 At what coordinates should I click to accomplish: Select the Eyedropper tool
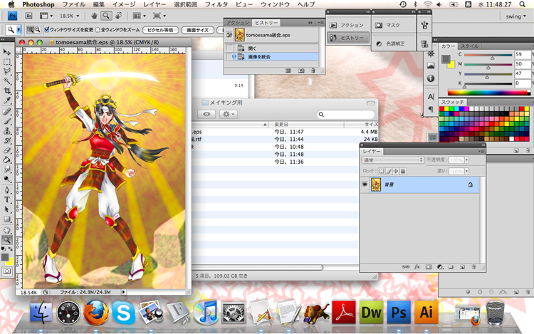pos(6,100)
